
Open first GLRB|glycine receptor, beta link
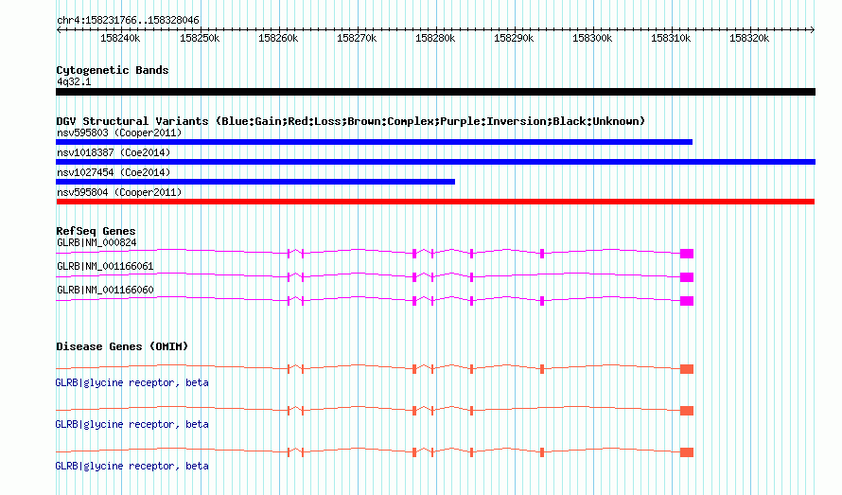(x=132, y=382)
